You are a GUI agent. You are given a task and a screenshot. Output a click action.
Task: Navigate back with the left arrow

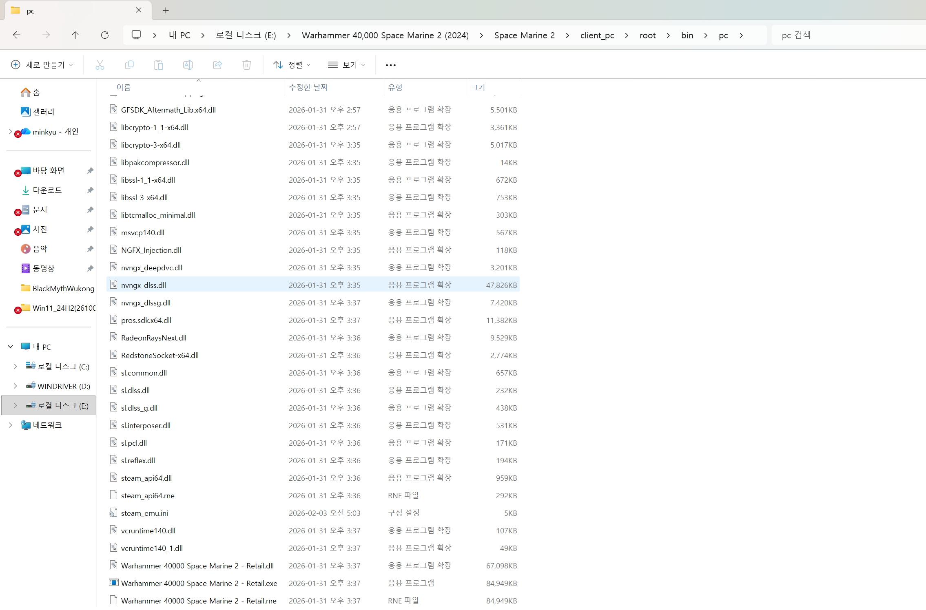(x=17, y=35)
